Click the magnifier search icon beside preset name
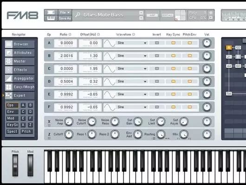Screen dimensions: 246x185 pos(78,15)
